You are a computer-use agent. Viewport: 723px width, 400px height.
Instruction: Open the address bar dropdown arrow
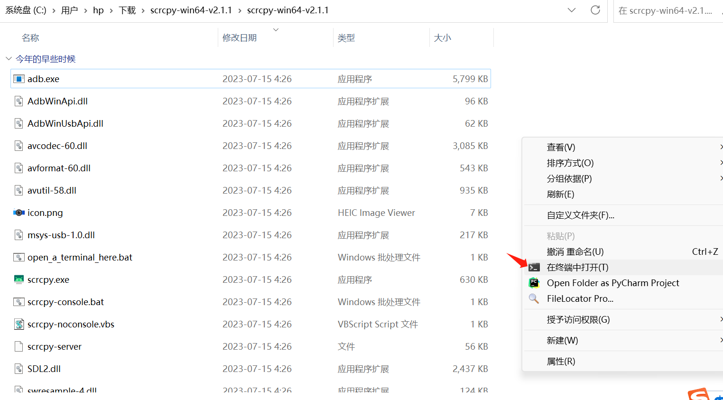571,10
